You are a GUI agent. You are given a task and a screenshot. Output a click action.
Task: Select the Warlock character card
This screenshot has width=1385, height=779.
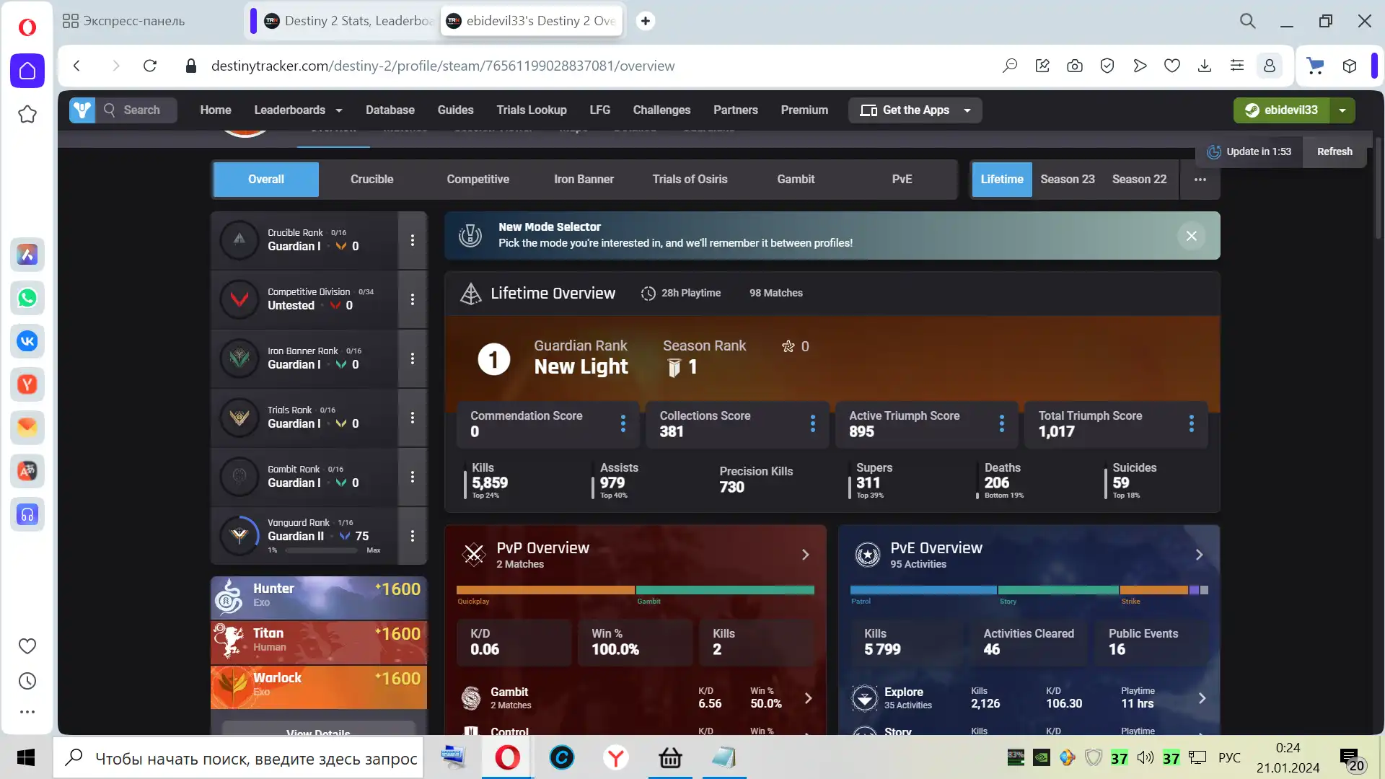pos(319,687)
